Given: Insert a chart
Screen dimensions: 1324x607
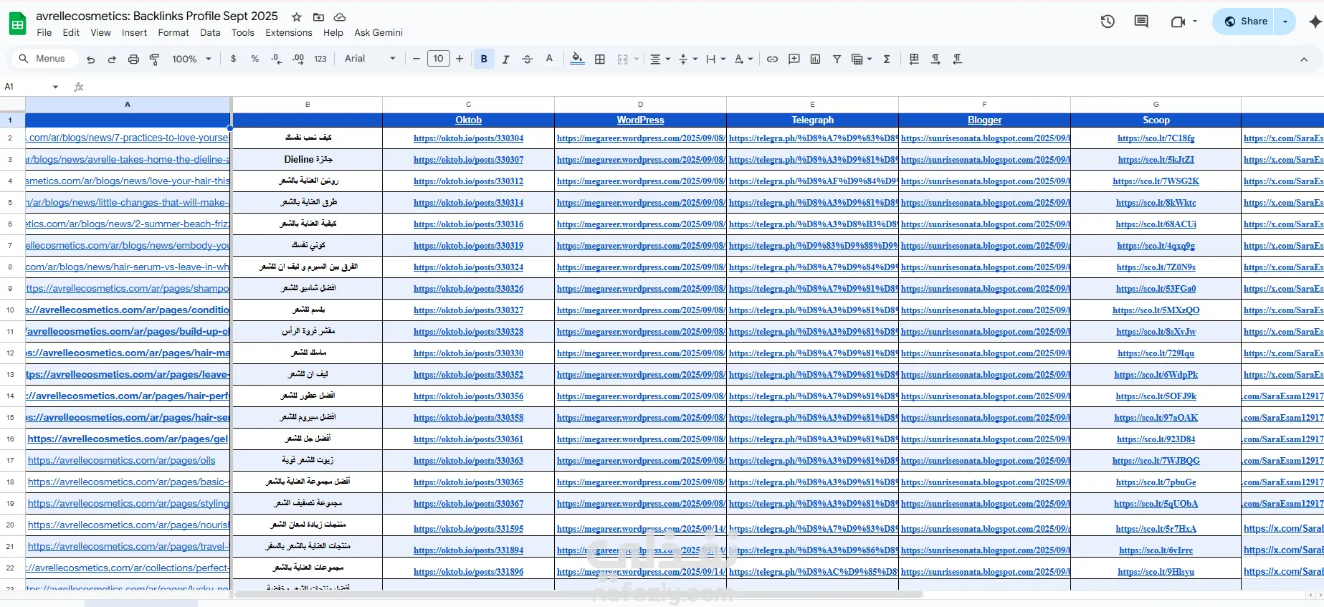Looking at the screenshot, I should [815, 59].
